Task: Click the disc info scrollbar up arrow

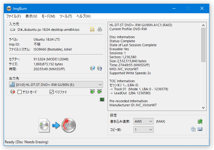Action: (203, 25)
